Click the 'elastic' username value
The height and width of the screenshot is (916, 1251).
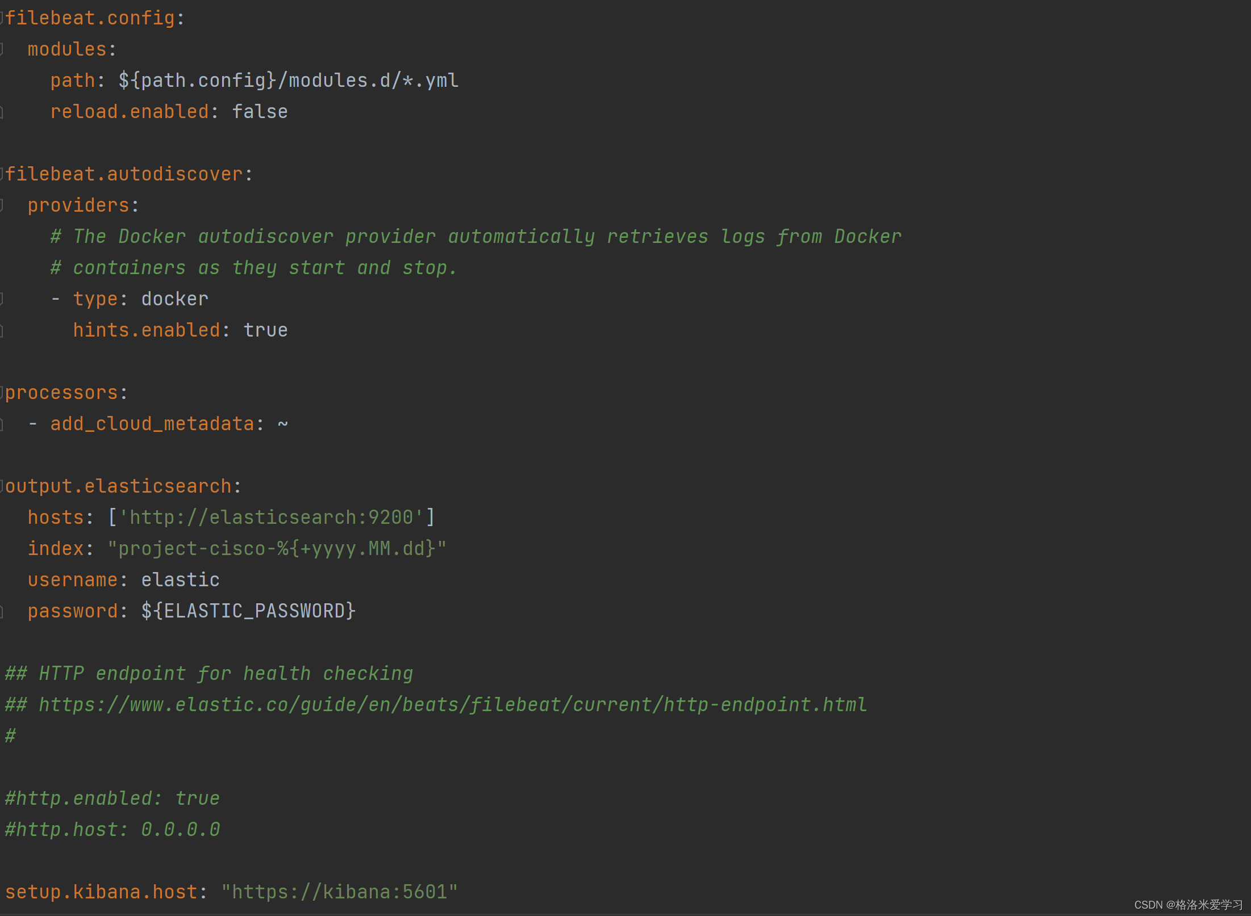181,580
